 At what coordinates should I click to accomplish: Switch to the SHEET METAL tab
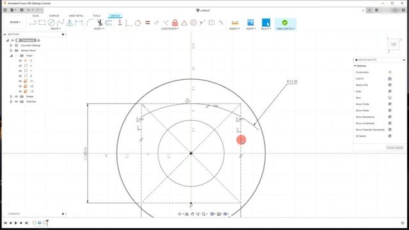pyautogui.click(x=76, y=16)
